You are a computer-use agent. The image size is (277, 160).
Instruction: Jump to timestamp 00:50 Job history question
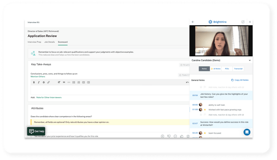coord(195,96)
